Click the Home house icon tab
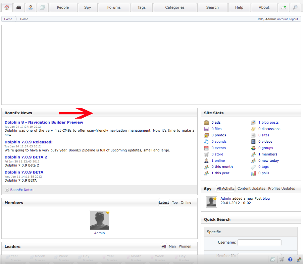The height and width of the screenshot is (264, 303). click(7, 7)
